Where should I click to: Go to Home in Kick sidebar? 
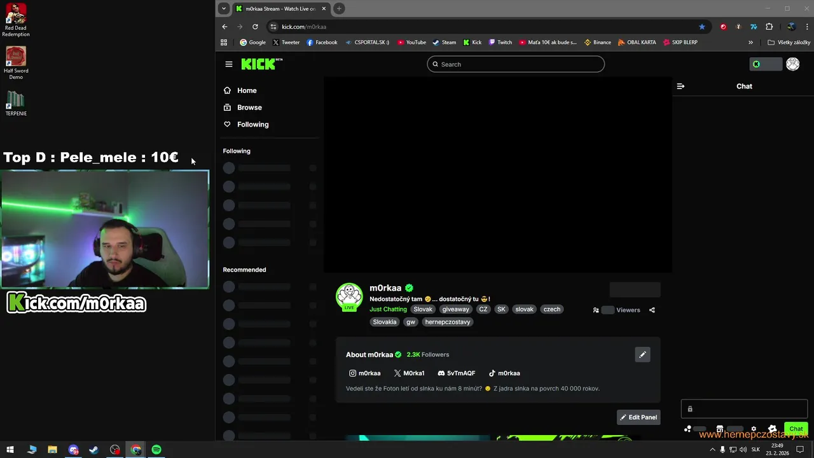[x=240, y=90]
